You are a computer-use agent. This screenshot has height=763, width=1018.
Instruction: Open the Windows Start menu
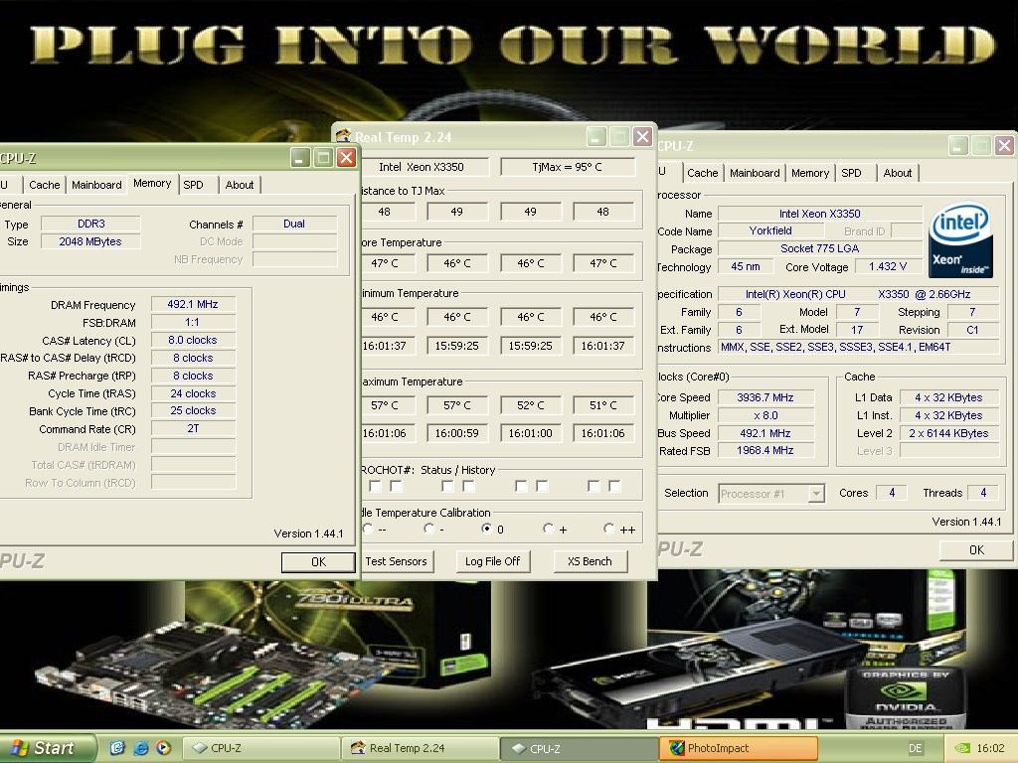(46, 748)
